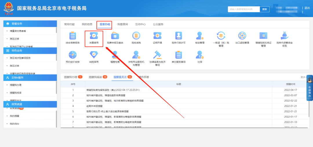Open the 证明开具 icon
The width and height of the screenshot is (313, 147).
pyautogui.click(x=157, y=36)
